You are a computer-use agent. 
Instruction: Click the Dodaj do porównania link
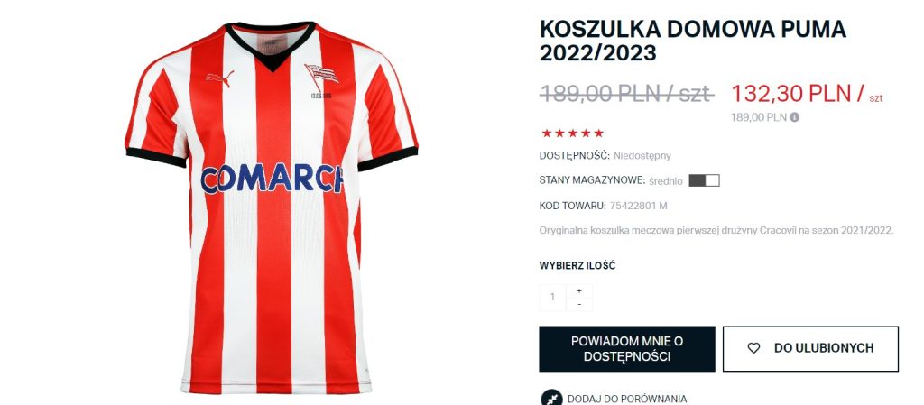[627, 399]
